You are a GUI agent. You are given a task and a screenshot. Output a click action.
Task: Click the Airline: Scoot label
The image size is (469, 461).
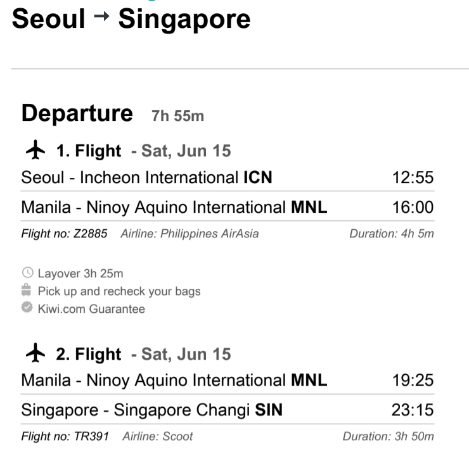click(x=158, y=436)
